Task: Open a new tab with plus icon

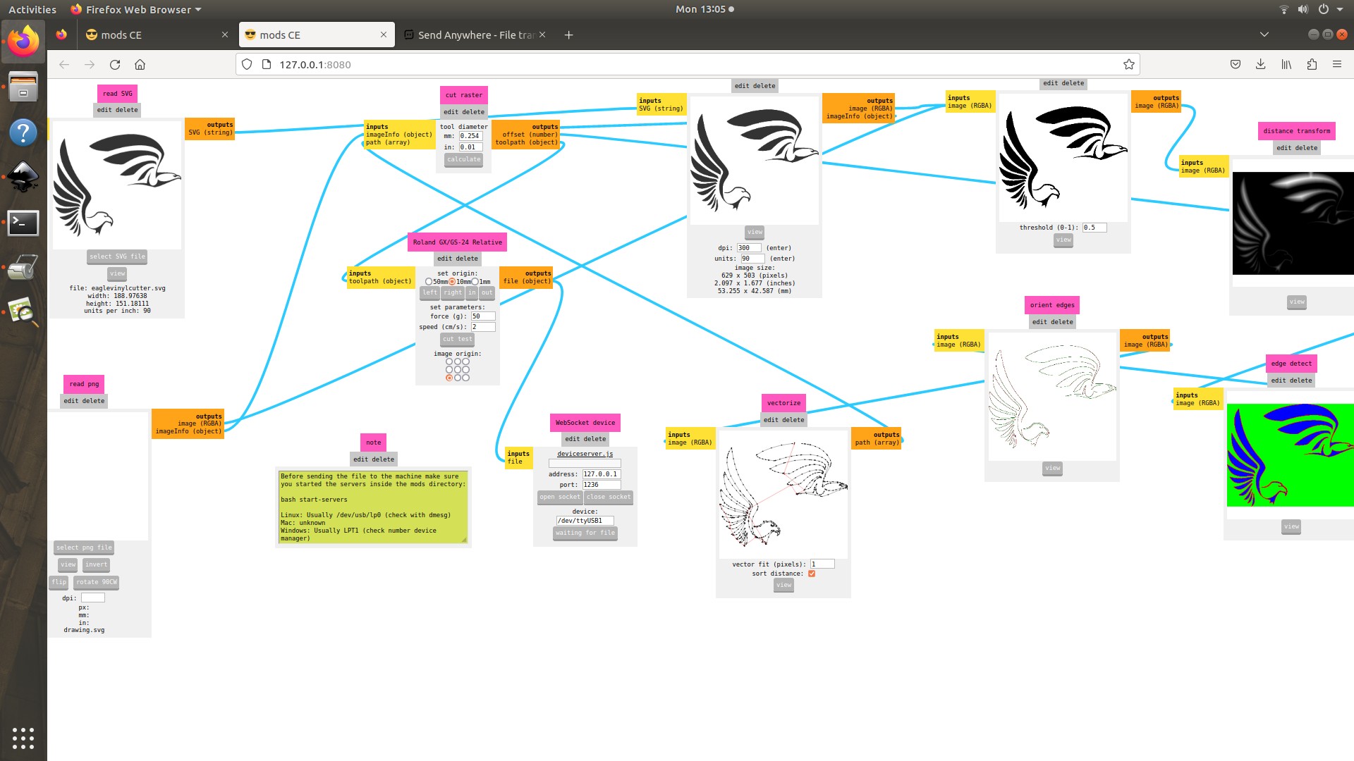Action: 569,35
